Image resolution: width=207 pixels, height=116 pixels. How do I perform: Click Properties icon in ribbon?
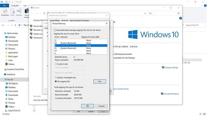click(5, 12)
